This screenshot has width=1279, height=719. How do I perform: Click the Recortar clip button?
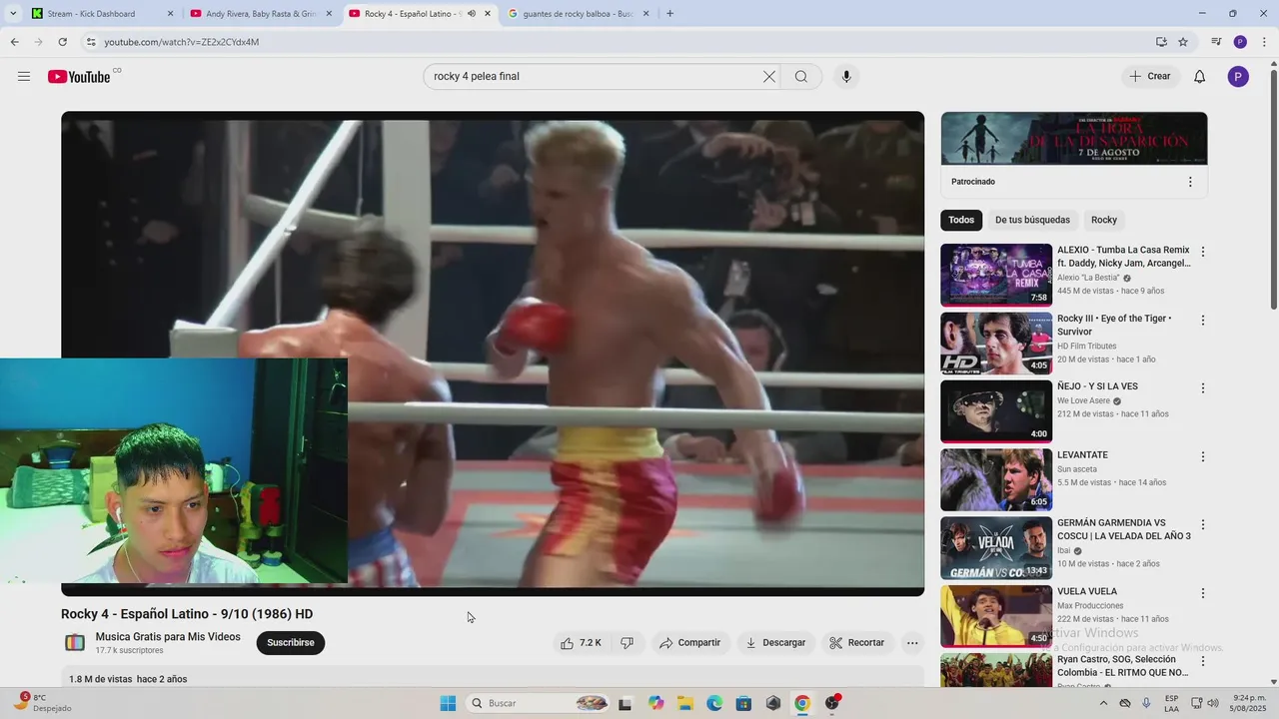click(x=857, y=643)
